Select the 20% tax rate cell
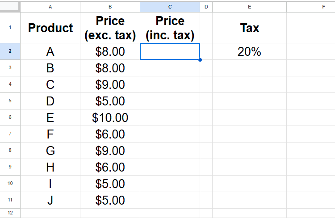The image size is (335, 218). 249,51
